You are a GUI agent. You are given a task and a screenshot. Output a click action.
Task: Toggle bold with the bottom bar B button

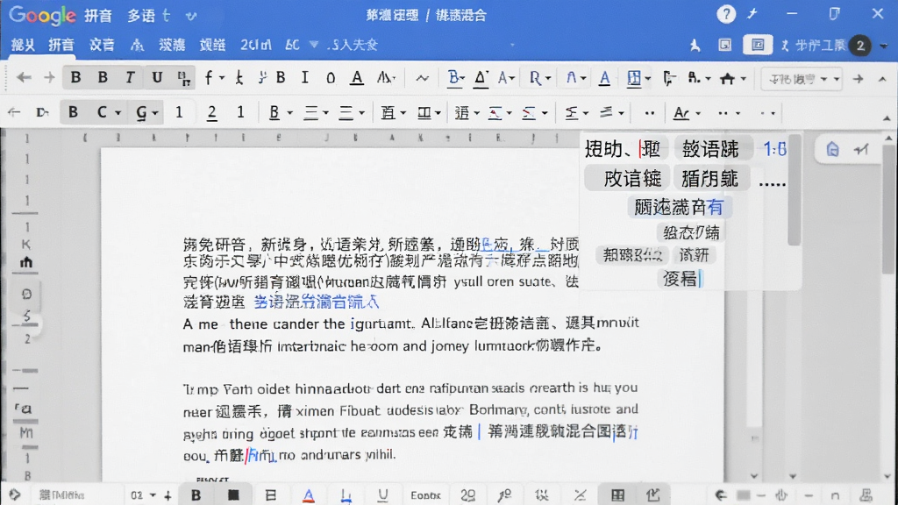pyautogui.click(x=196, y=494)
